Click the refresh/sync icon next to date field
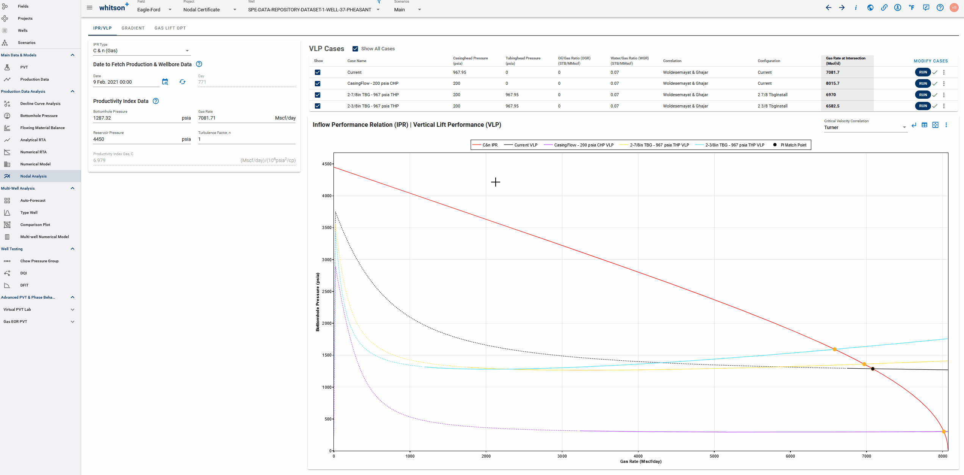Viewport: 964px width, 475px height. (x=182, y=82)
